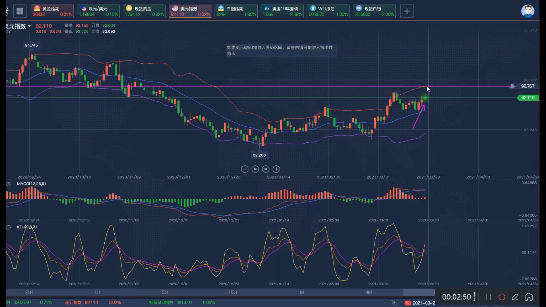The height and width of the screenshot is (307, 546).
Task: Click the 标普500指数 ticker in status bar
Action: (x=170, y=302)
